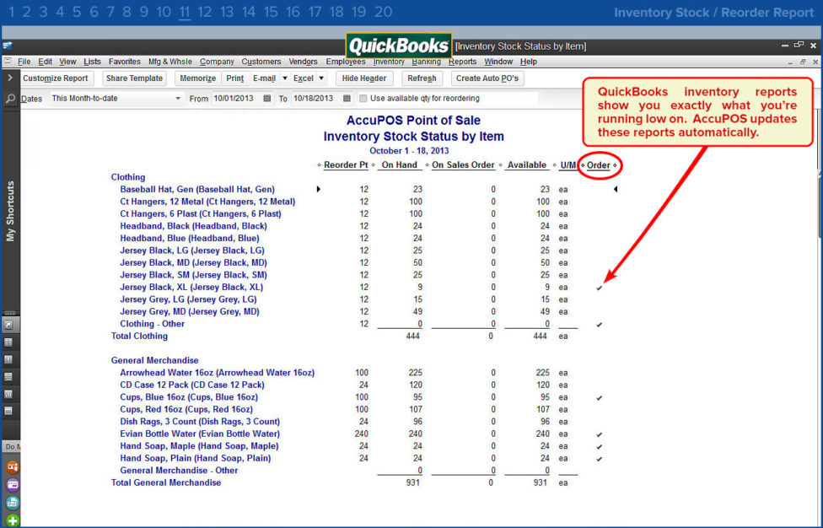Click the E-mail button
The width and height of the screenshot is (823, 528).
pos(264,78)
